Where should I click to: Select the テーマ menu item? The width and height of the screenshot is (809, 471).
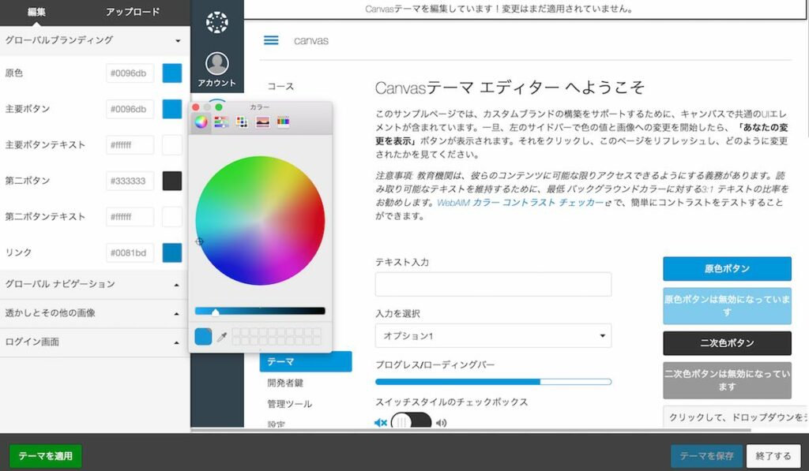pyautogui.click(x=306, y=362)
